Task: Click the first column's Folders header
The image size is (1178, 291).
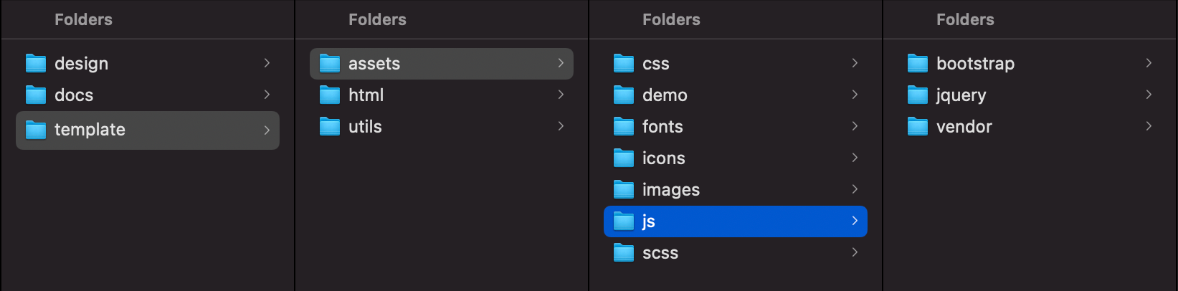Action: point(83,19)
